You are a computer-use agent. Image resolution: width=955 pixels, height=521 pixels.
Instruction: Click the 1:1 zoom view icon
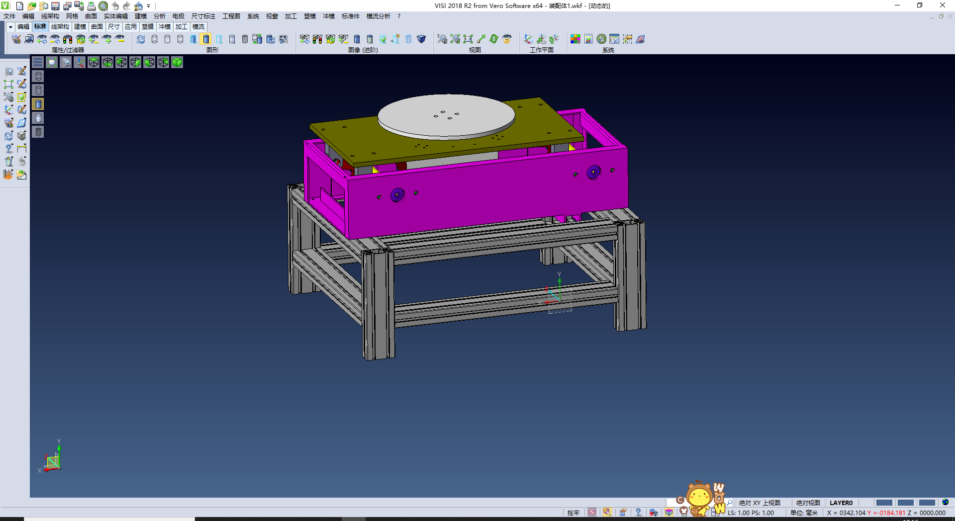pos(468,39)
